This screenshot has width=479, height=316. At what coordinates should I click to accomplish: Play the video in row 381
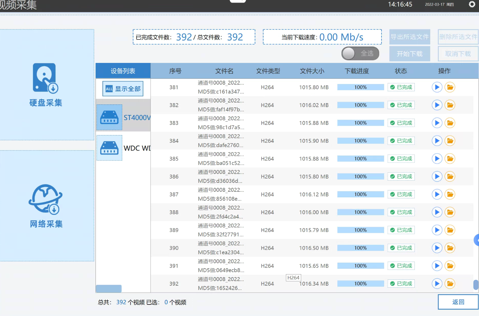[437, 87]
